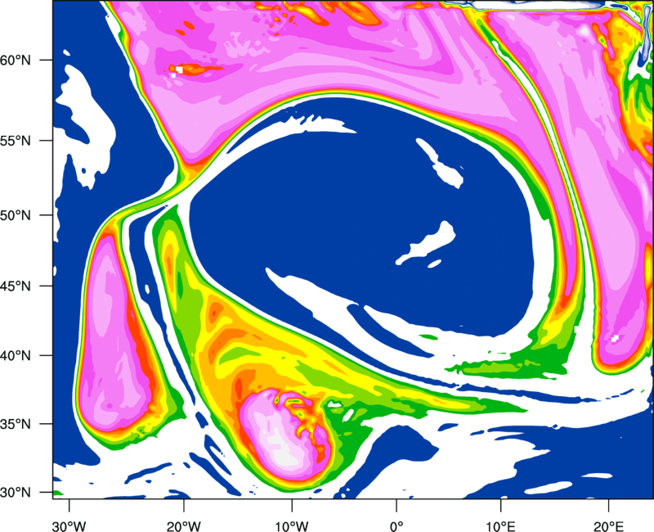
Task: Click the 45°N latitude axis label
Action: pos(16,286)
